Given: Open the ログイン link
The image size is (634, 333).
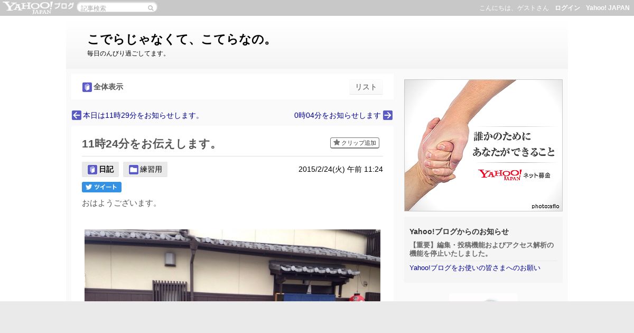Looking at the screenshot, I should click(567, 8).
